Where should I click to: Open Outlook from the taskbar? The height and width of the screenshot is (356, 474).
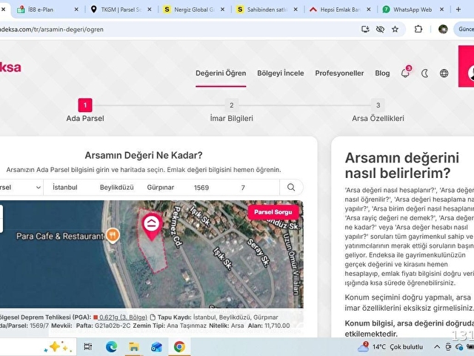click(156, 346)
